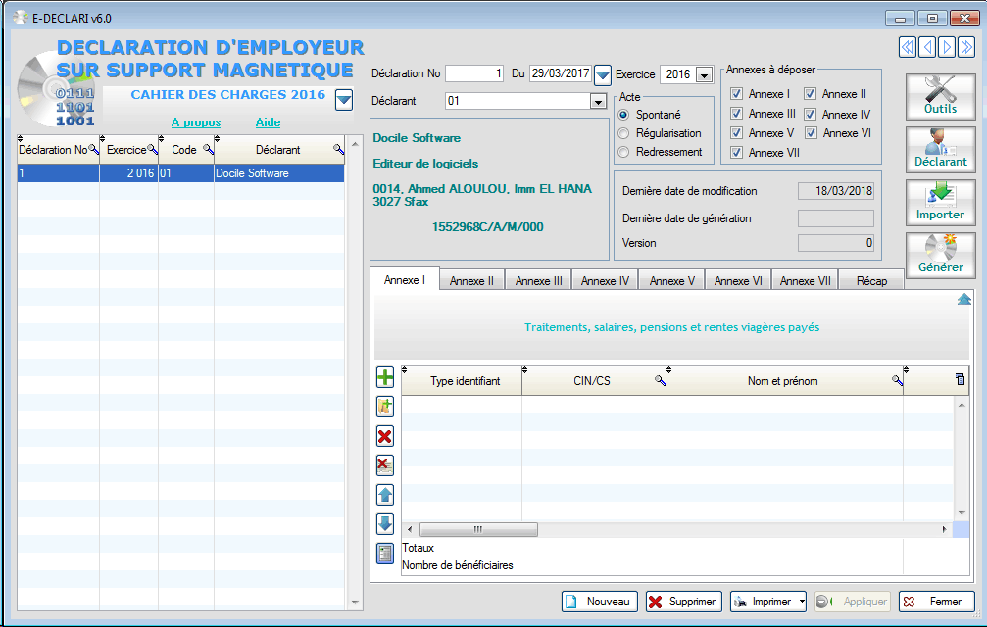Click declaration list scroll down arrow
Image resolution: width=987 pixels, height=627 pixels.
(x=355, y=603)
